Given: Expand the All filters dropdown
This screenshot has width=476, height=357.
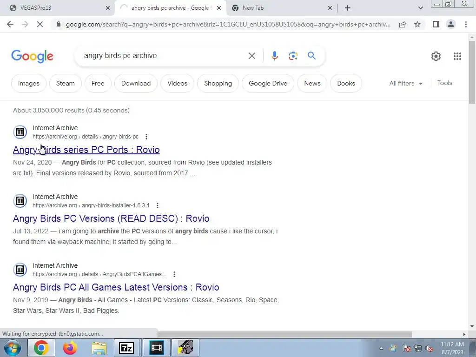Looking at the screenshot, I should point(406,83).
